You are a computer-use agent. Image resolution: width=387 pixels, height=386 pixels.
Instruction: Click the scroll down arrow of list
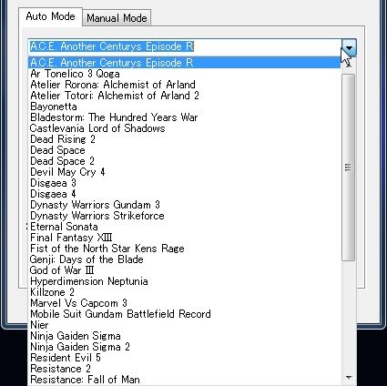[349, 378]
